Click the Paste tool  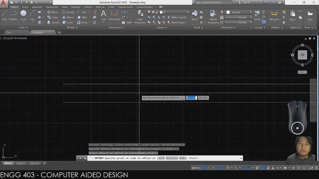click(293, 15)
